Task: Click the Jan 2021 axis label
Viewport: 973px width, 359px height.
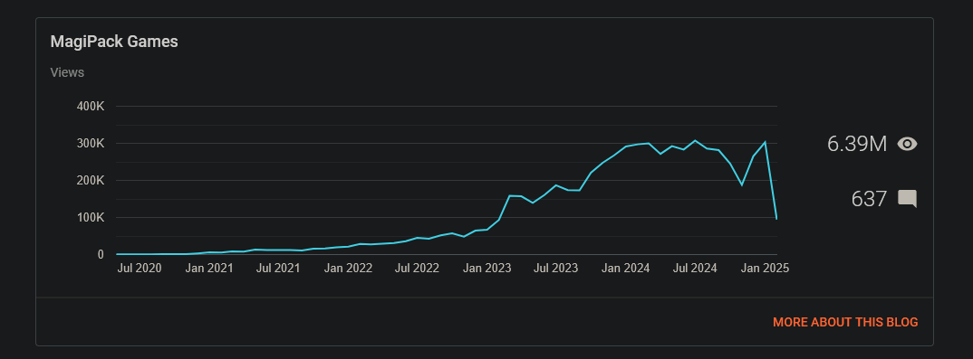Action: [210, 268]
